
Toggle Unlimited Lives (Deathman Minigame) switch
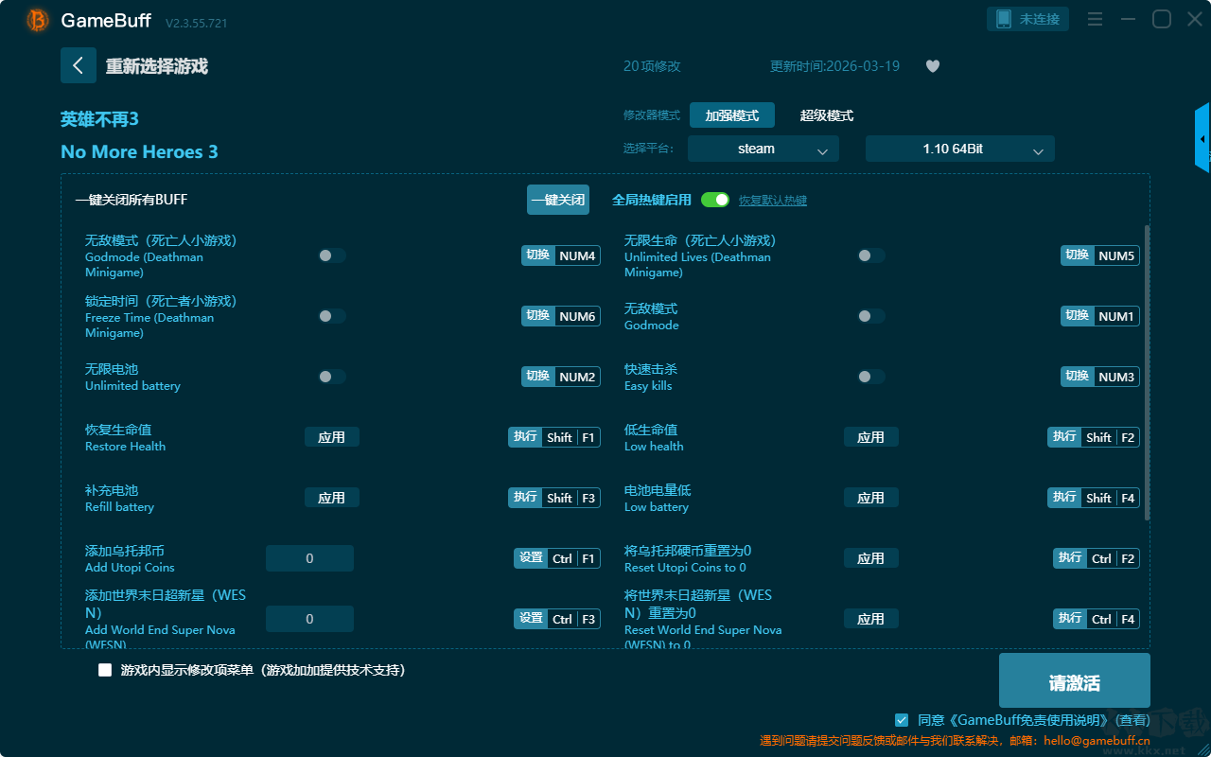[871, 255]
